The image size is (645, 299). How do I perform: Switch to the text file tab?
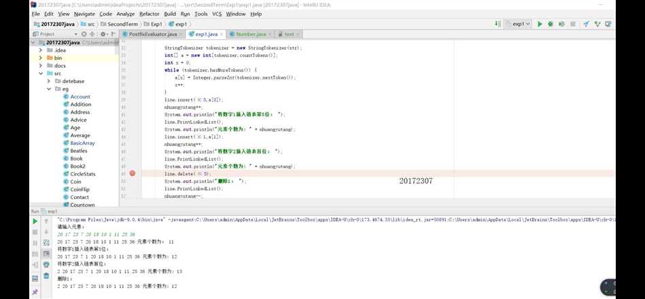point(289,34)
